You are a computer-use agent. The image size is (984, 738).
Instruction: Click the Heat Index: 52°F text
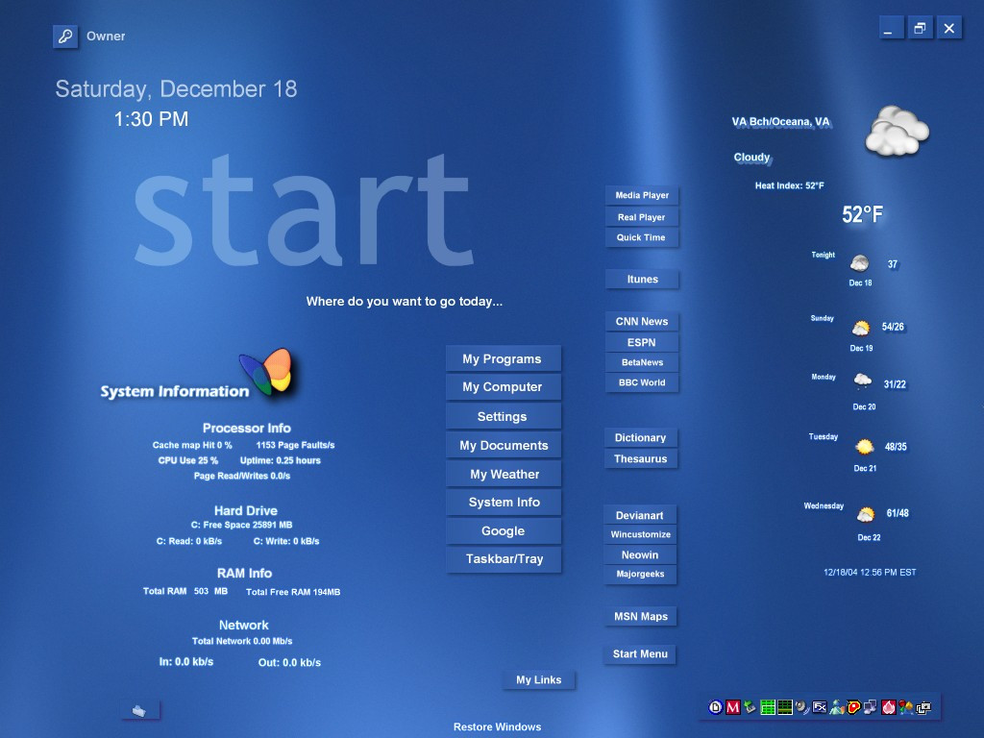pyautogui.click(x=790, y=185)
